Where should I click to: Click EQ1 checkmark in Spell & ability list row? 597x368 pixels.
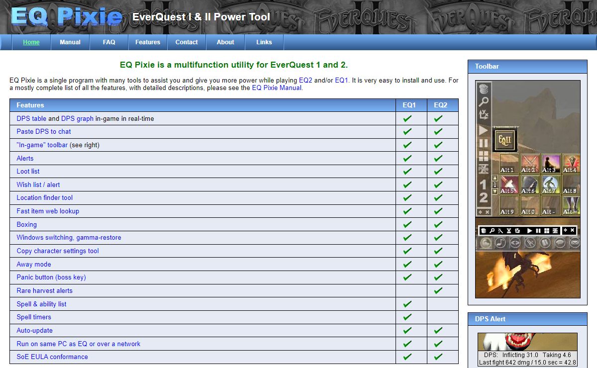[x=407, y=304]
